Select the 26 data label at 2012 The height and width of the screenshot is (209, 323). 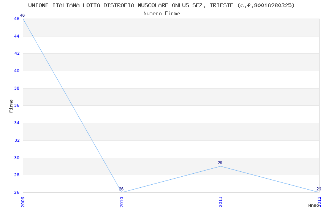[x=319, y=189]
